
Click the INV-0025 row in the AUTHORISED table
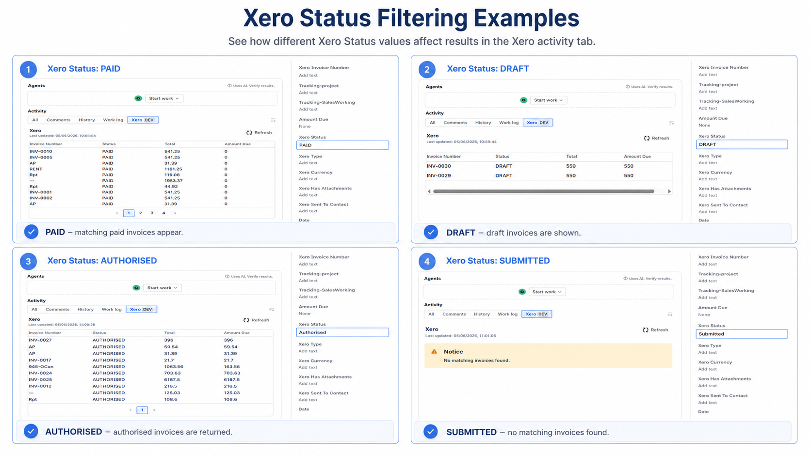150,380
